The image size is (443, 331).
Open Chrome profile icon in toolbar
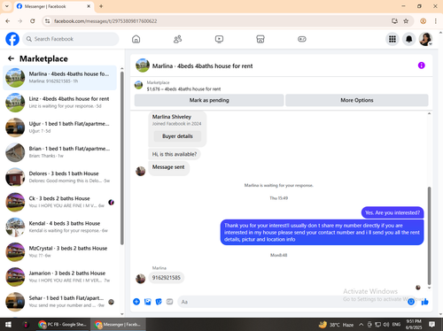tap(423, 21)
